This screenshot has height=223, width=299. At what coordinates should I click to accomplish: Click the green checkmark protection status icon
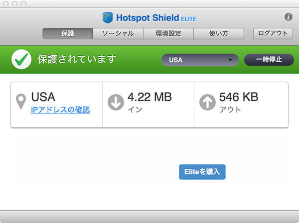click(x=21, y=60)
